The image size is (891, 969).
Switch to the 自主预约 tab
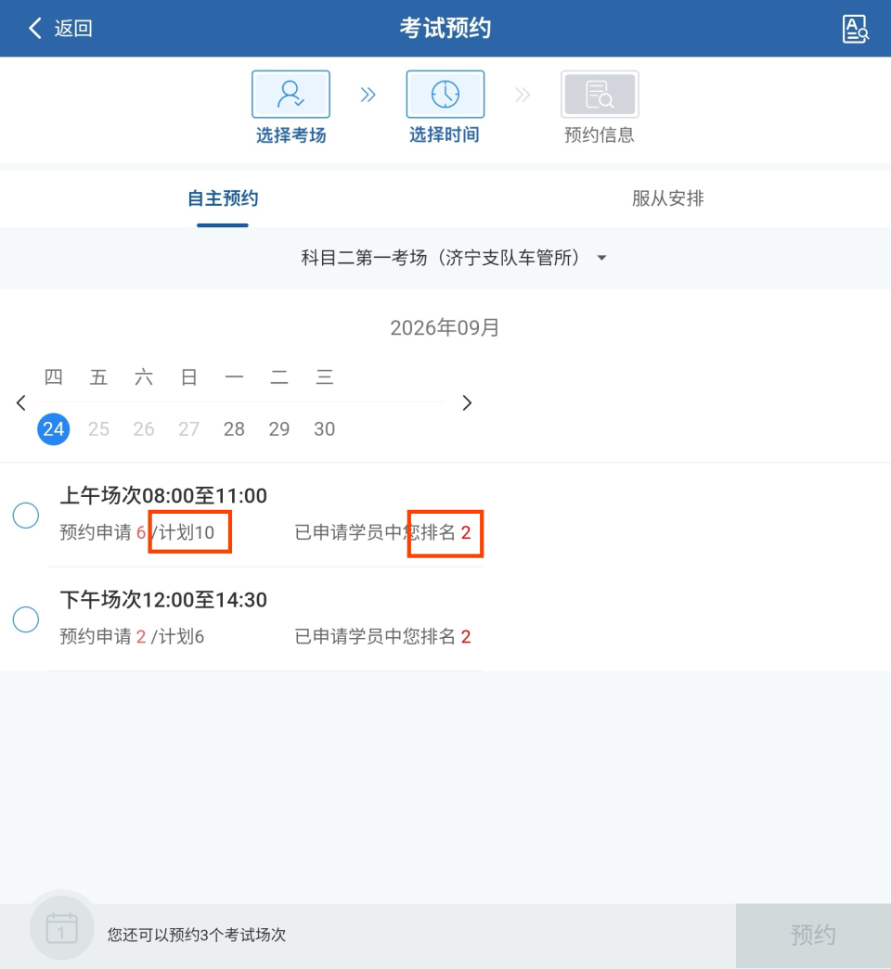[223, 198]
